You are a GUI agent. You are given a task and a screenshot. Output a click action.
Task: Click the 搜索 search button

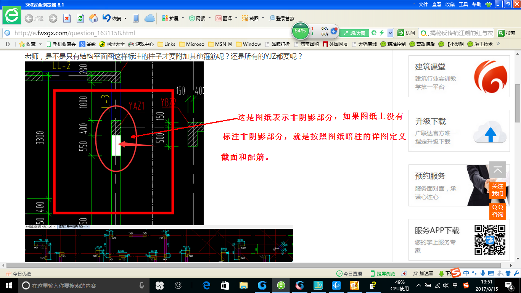(x=507, y=33)
